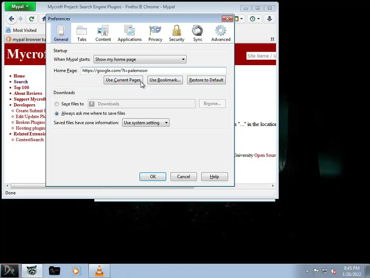Open the Search link on Mycroft page
The height and width of the screenshot is (278, 370).
pos(21,82)
